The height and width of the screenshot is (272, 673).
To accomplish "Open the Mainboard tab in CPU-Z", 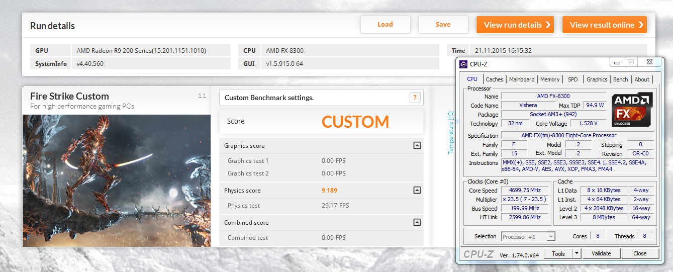I will click(x=522, y=79).
